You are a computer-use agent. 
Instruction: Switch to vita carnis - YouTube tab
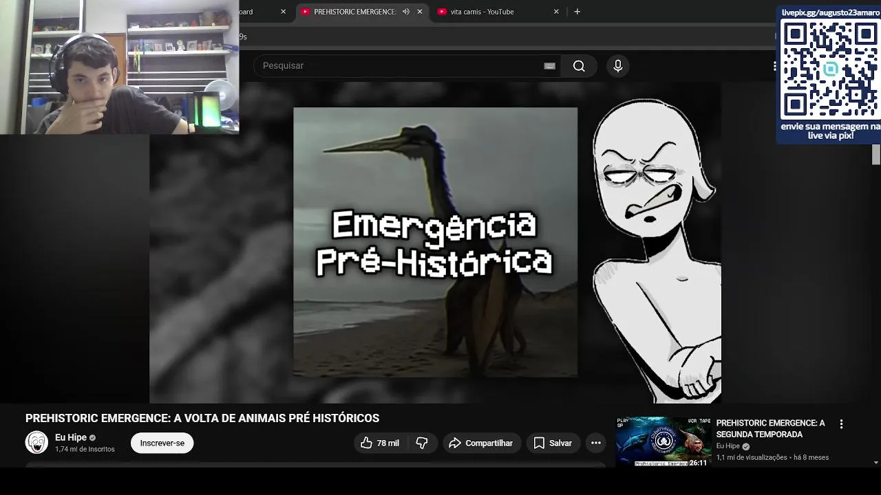(482, 12)
